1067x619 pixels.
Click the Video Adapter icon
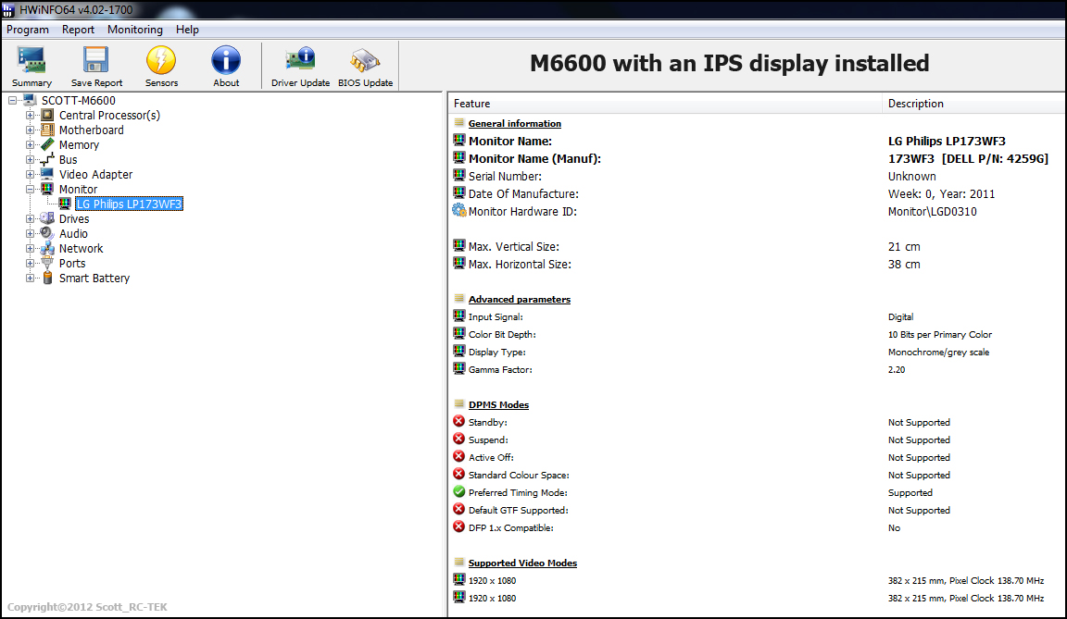pos(47,175)
